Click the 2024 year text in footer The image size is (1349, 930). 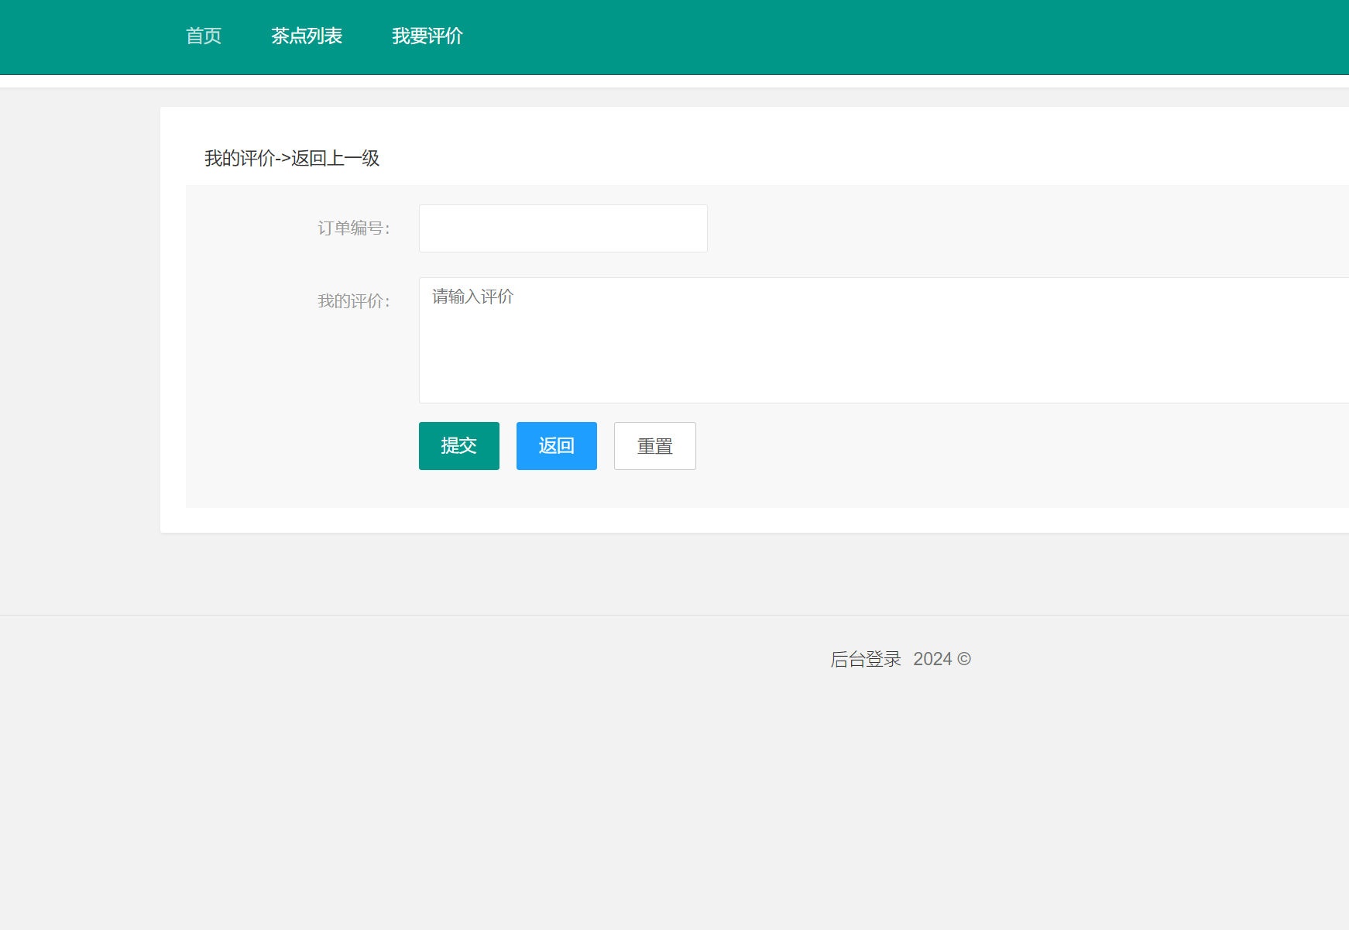[x=932, y=659]
